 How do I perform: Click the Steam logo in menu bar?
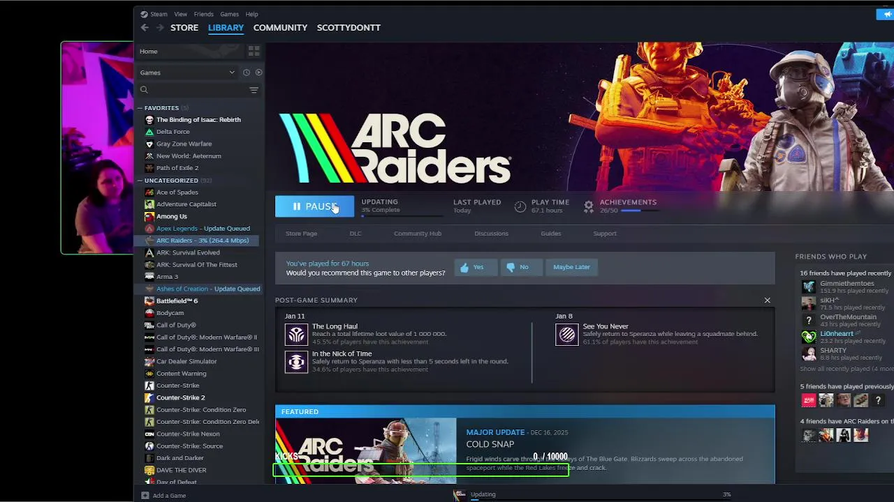pyautogui.click(x=144, y=14)
